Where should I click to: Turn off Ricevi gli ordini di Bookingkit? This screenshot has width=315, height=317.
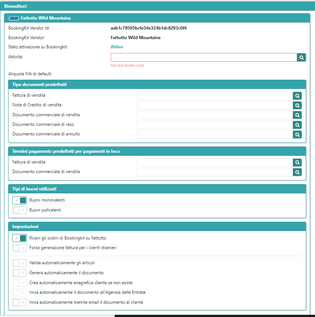[20, 238]
